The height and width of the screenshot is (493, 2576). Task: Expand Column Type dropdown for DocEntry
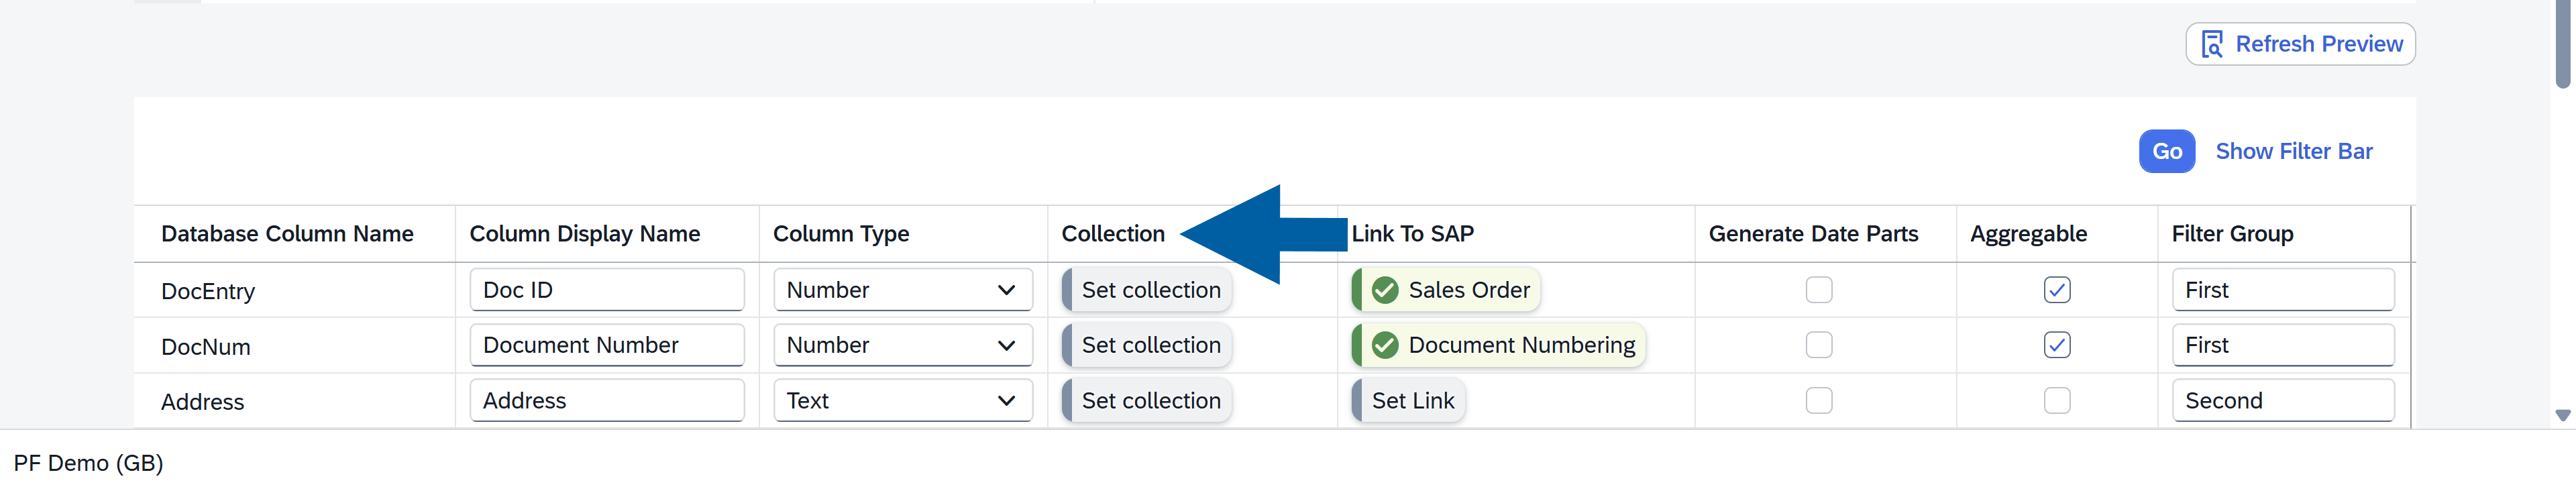tap(1005, 290)
